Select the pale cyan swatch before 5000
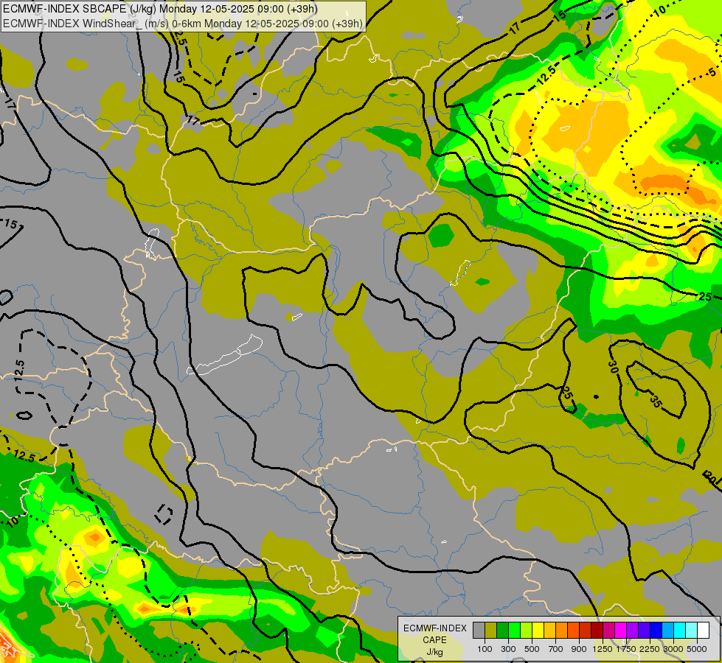 691,631
